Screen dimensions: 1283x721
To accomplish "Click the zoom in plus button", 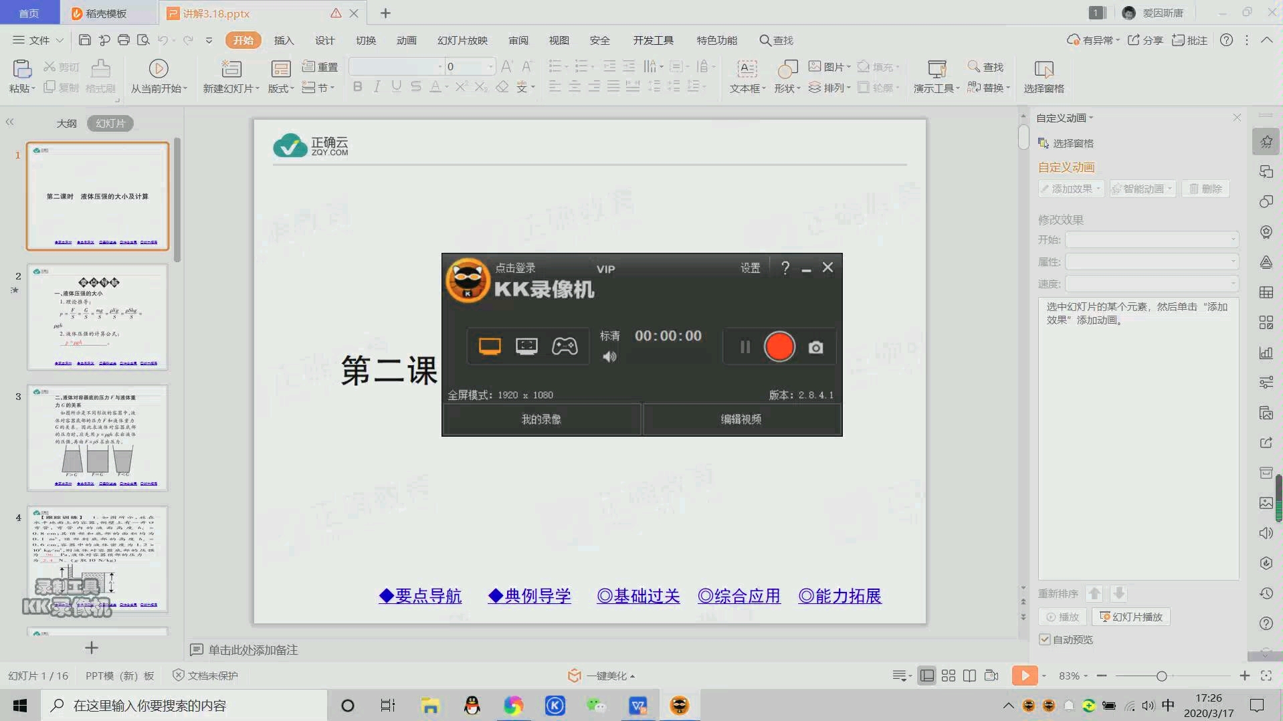I will click(1244, 676).
